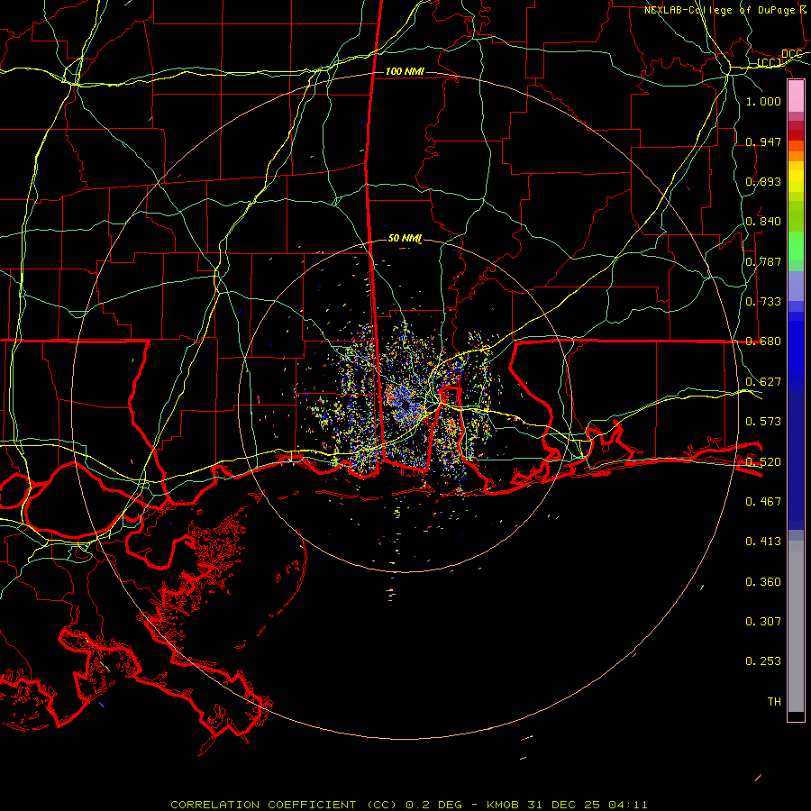The width and height of the screenshot is (811, 811).
Task: Select the 0.787 legend value
Action: pyautogui.click(x=763, y=261)
